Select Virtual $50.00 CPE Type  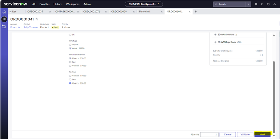(70, 48)
